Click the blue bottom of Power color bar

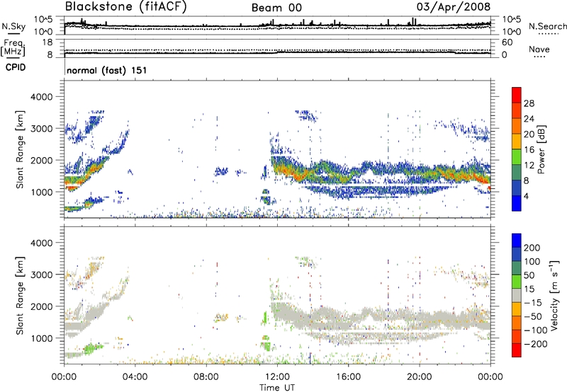pos(517,203)
